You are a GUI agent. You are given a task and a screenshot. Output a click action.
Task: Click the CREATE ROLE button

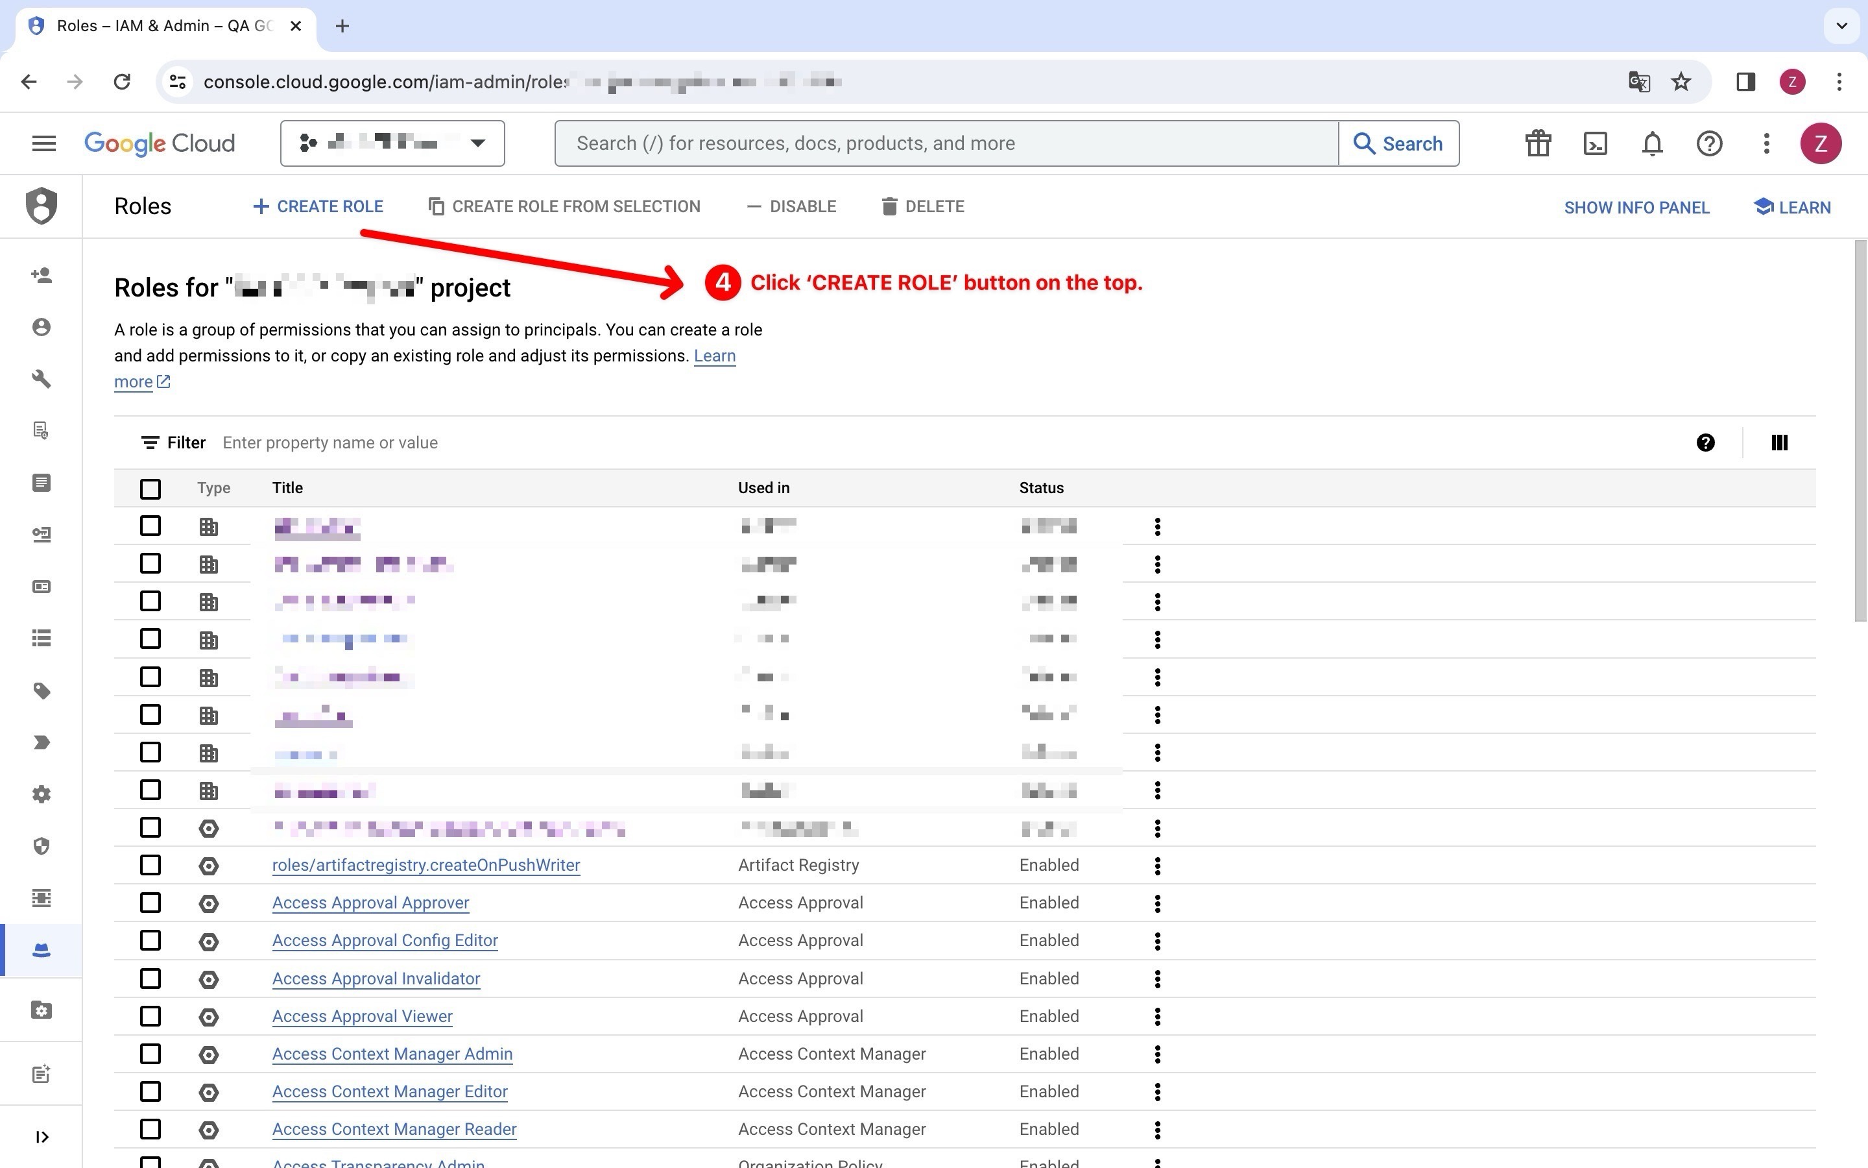[318, 206]
